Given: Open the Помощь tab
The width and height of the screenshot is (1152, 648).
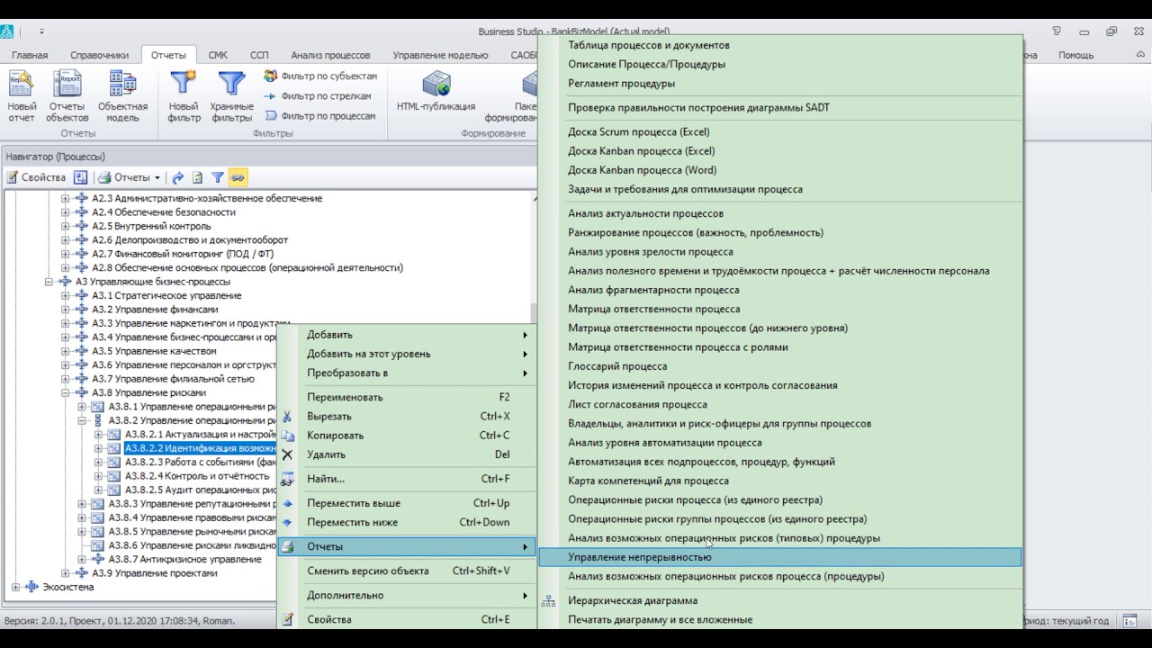Looking at the screenshot, I should coord(1075,55).
